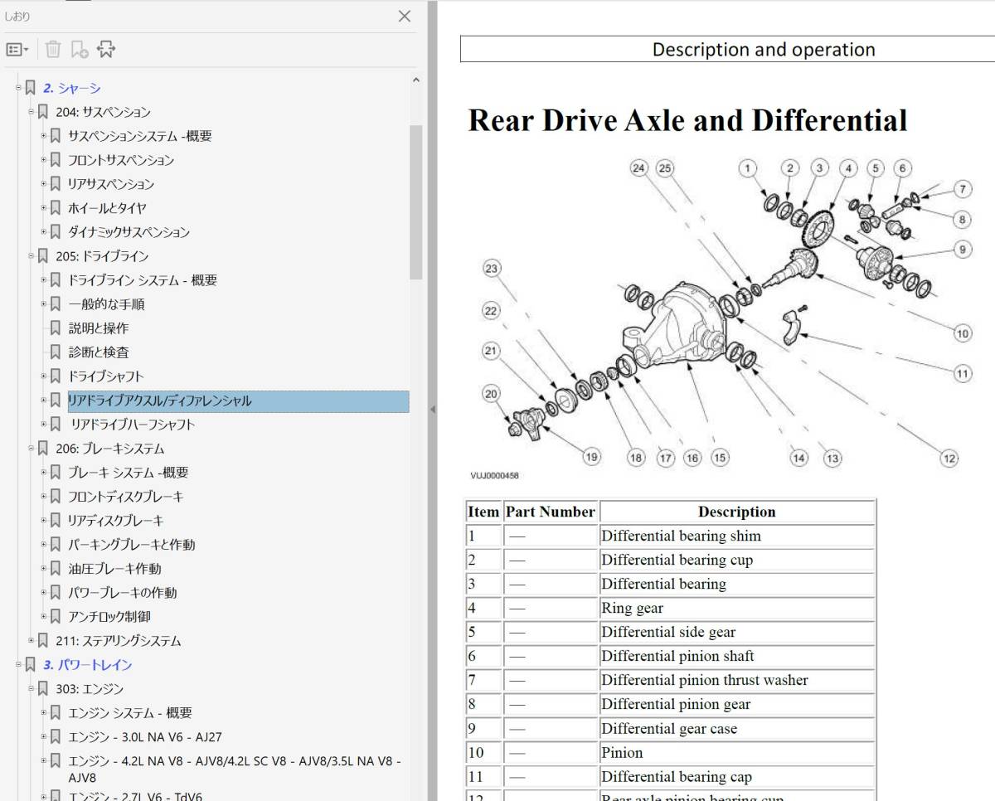
Task: Click bookmark icon beside 205: ドライブライン
Action: point(43,255)
